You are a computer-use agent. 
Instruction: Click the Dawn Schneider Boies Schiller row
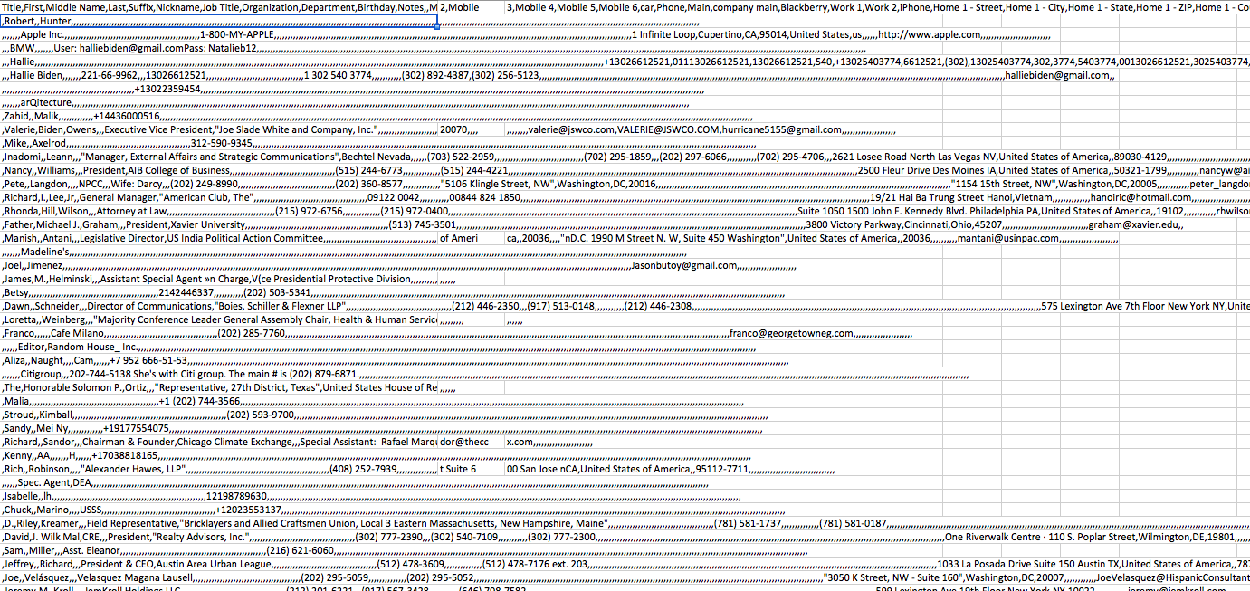click(625, 306)
